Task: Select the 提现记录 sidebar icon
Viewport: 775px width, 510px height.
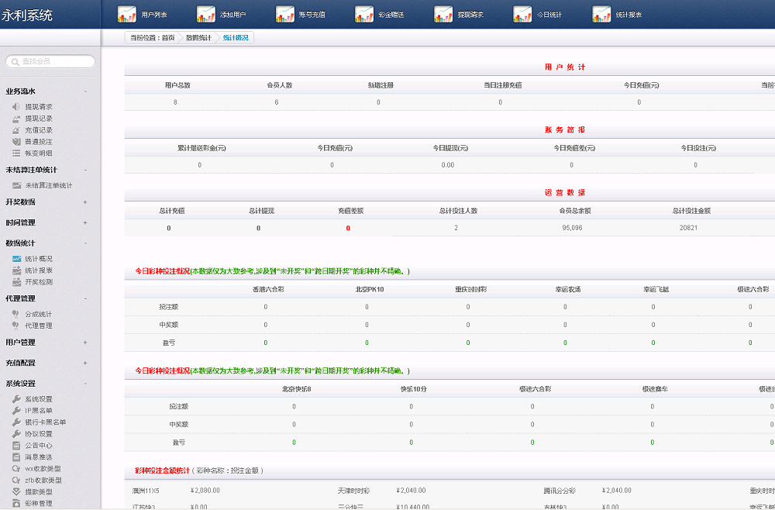Action: [38, 120]
